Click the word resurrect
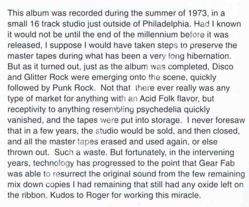This screenshot has height=207, width=249. click(70, 174)
